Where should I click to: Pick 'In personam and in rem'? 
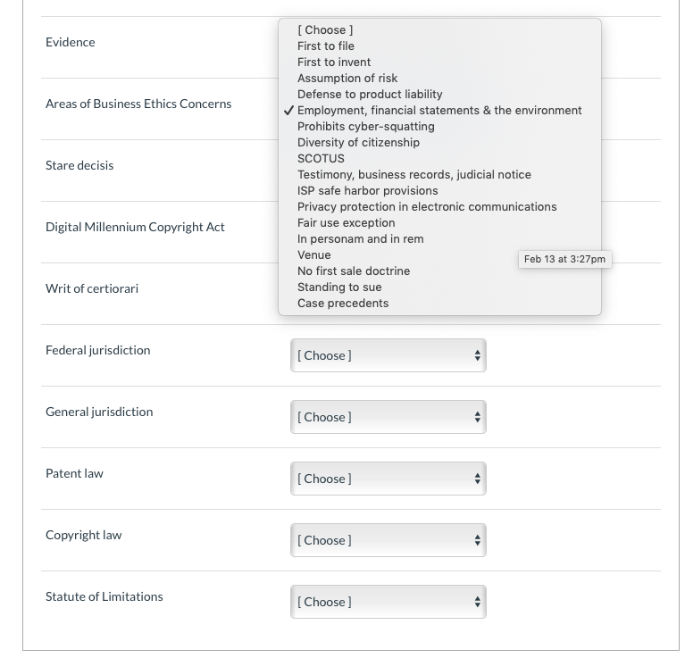click(361, 239)
